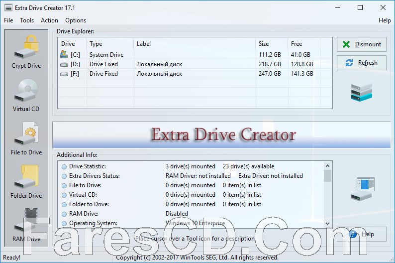Click the 'Drive Fixed' type in F: row
The width and height of the screenshot is (395, 263).
click(x=104, y=74)
